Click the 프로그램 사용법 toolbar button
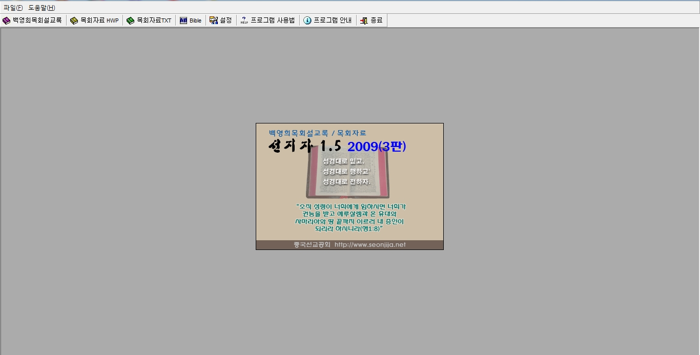 [267, 20]
